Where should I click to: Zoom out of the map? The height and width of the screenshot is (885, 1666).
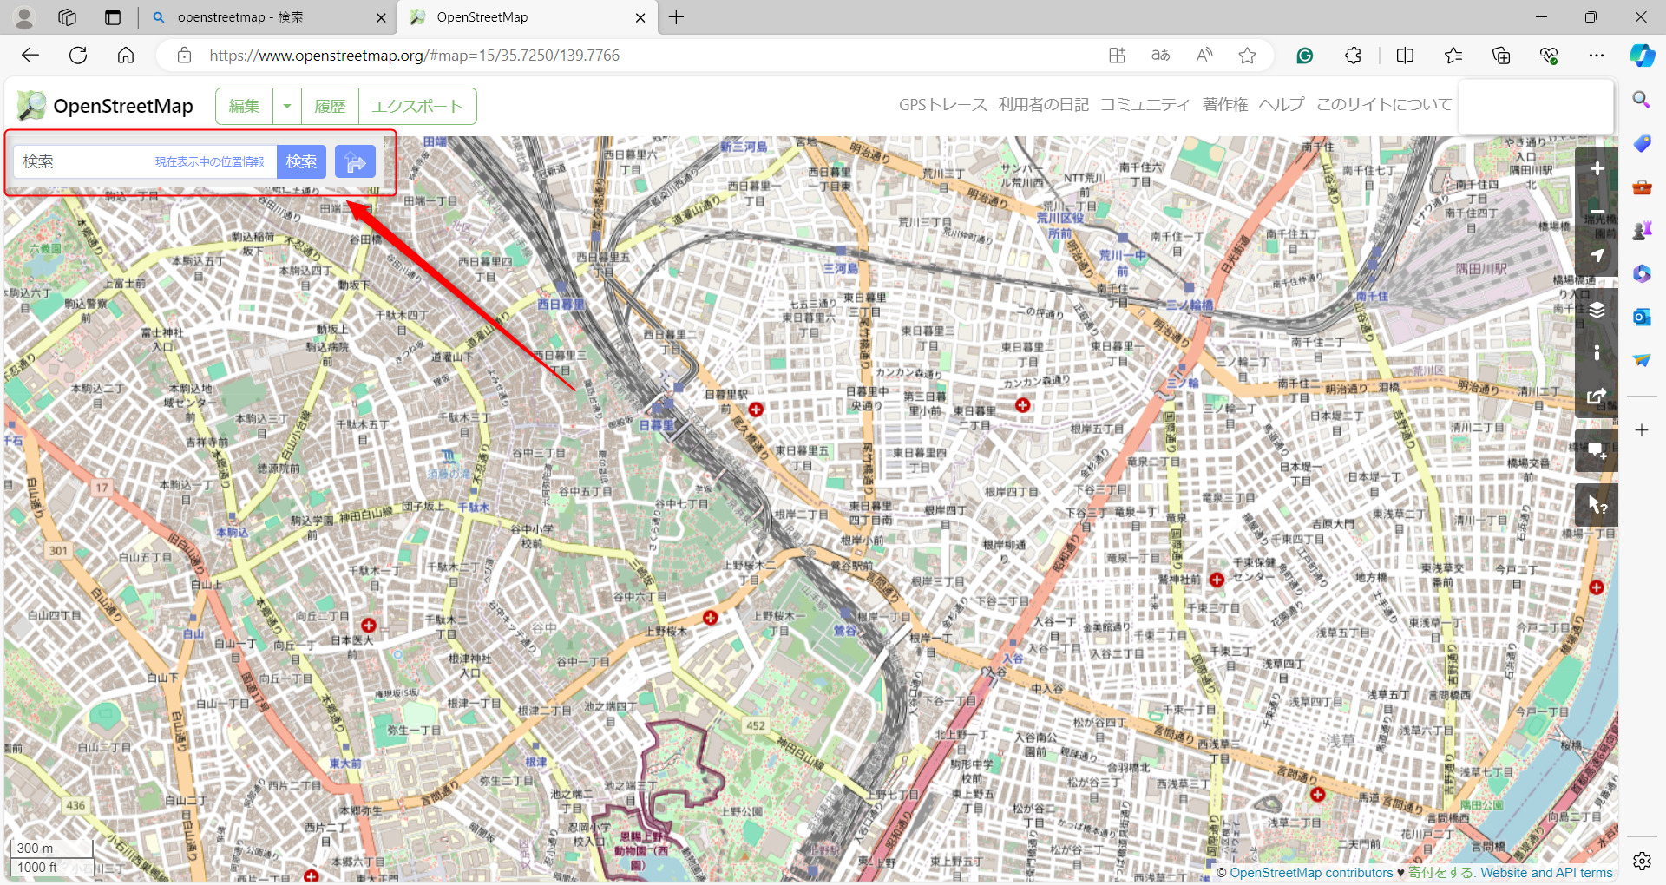(x=1597, y=212)
